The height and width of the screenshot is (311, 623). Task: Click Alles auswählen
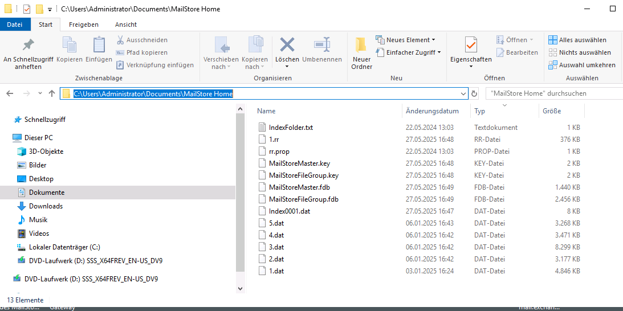(x=577, y=40)
